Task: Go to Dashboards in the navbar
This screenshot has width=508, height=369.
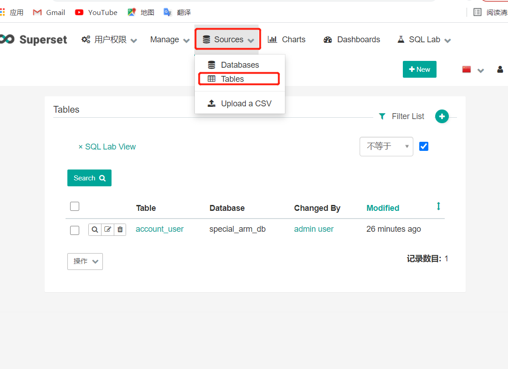Action: tap(352, 40)
